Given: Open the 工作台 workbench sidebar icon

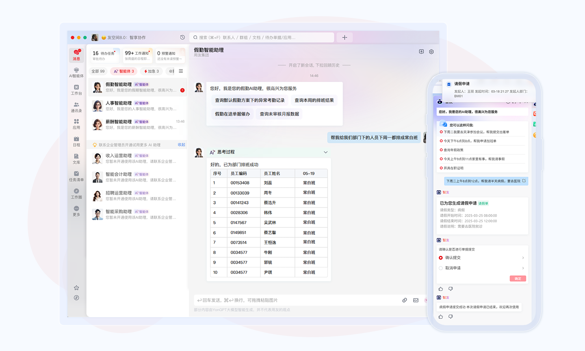Looking at the screenshot, I should coord(76,90).
